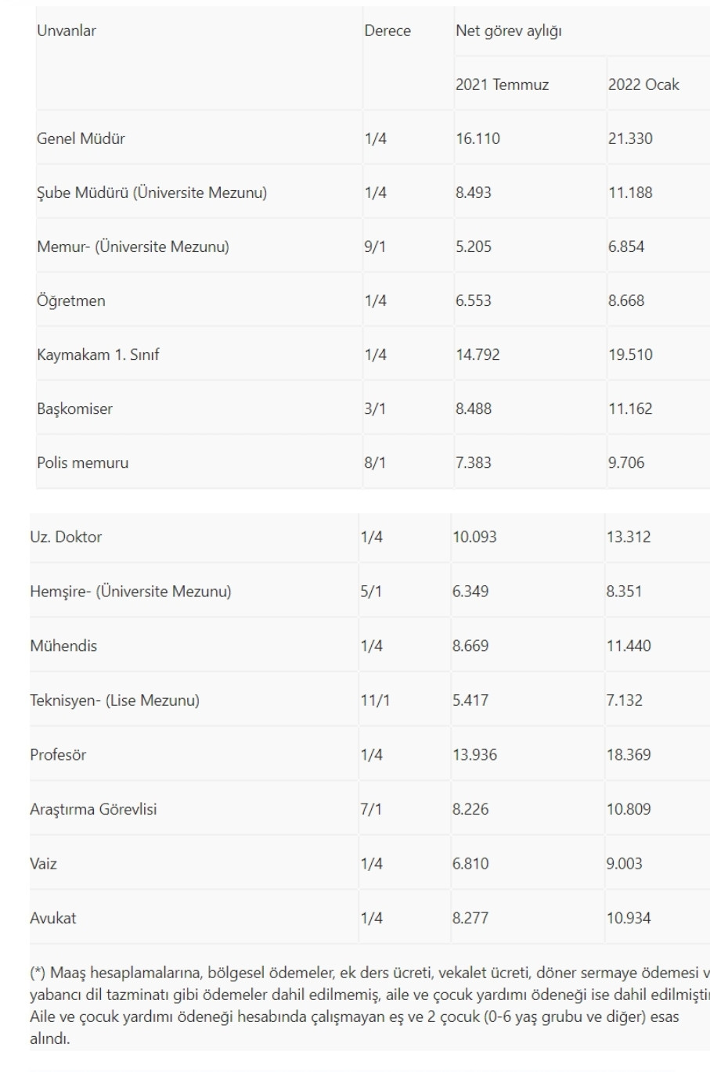Viewport: 710px width, 1072px height.
Task: Select the "Uz. Doktor" row title
Action: tap(66, 537)
